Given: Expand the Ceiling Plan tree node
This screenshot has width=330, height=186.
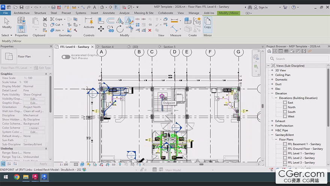Looking at the screenshot, I should (272, 75).
